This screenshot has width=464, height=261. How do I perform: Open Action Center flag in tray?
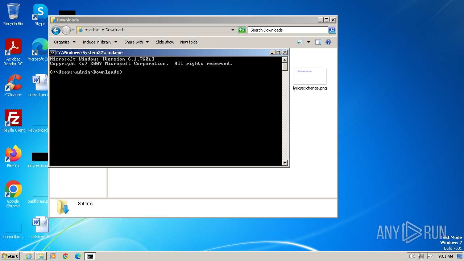coord(430,256)
